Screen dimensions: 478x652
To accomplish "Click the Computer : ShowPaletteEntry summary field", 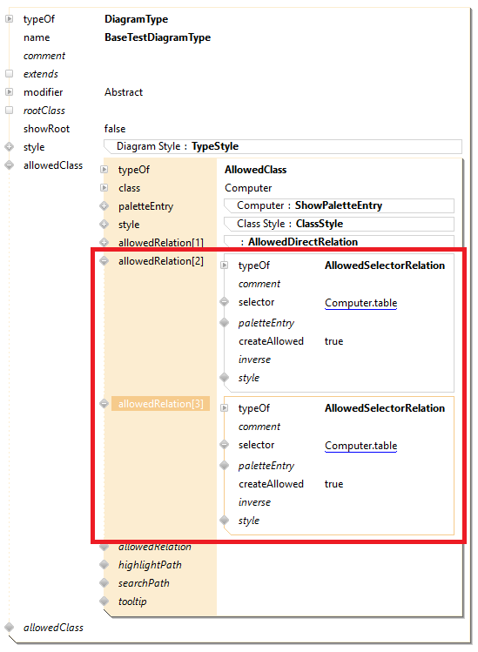I will tap(339, 205).
